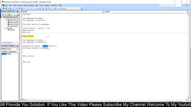Open the toolbar options arrow after Ln 17
This screenshot has width=191, height=107.
[81, 9]
